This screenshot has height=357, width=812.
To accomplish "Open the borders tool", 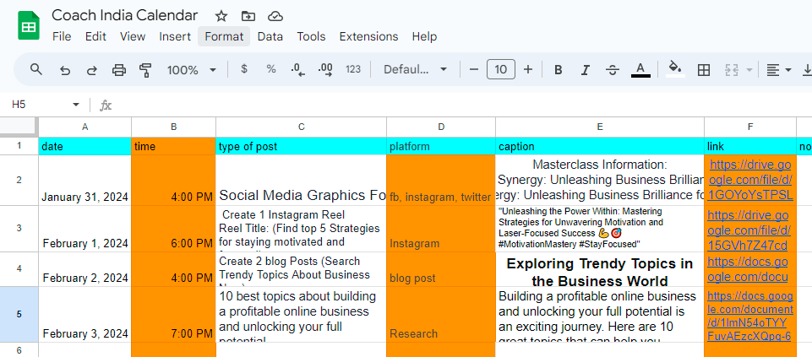I will pyautogui.click(x=703, y=70).
